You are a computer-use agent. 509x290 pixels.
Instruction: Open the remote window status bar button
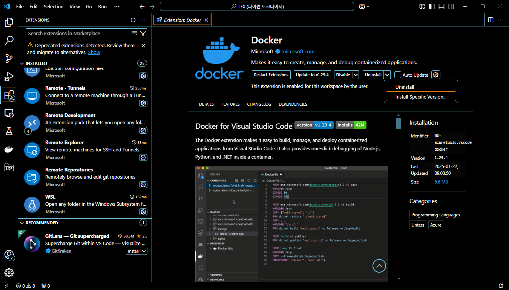[x=6, y=286]
